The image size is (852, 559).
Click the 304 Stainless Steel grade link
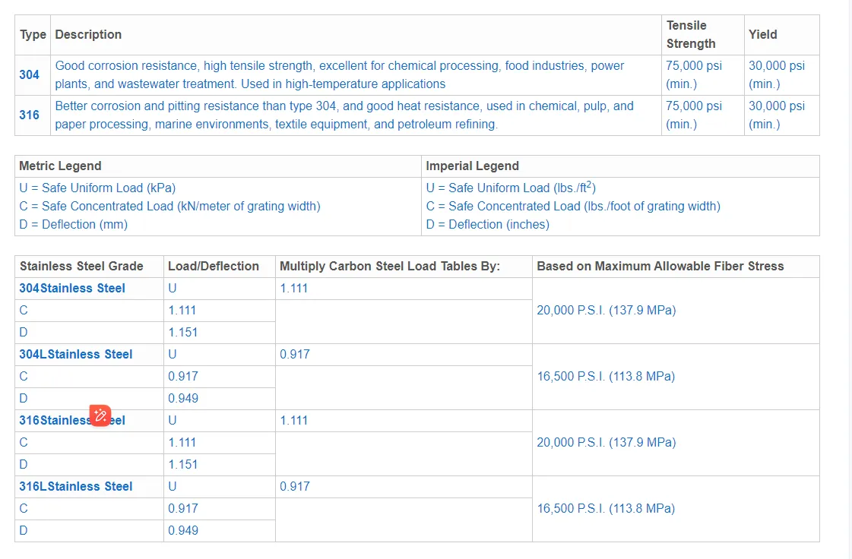point(72,289)
